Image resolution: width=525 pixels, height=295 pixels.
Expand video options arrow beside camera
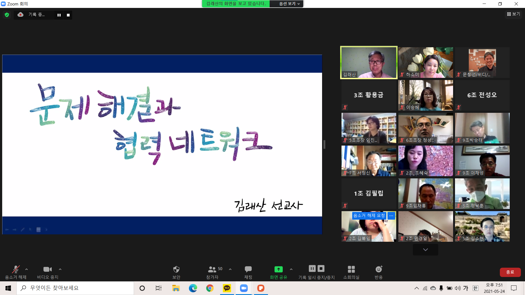coord(60,269)
